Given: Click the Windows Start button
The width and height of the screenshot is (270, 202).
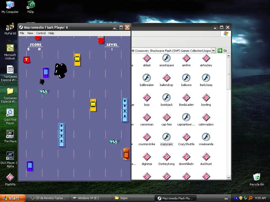Looking at the screenshot, I should click(12, 198).
